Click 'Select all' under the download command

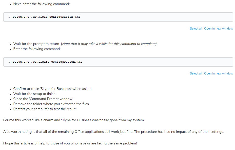[196, 29]
